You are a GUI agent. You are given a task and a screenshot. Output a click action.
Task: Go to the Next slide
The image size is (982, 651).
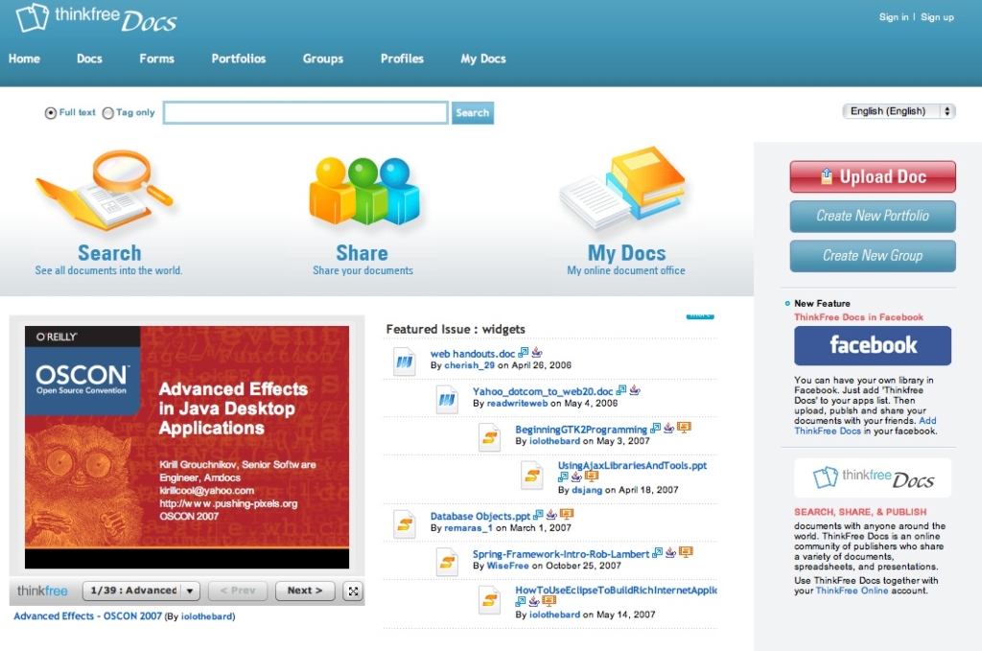tap(305, 591)
